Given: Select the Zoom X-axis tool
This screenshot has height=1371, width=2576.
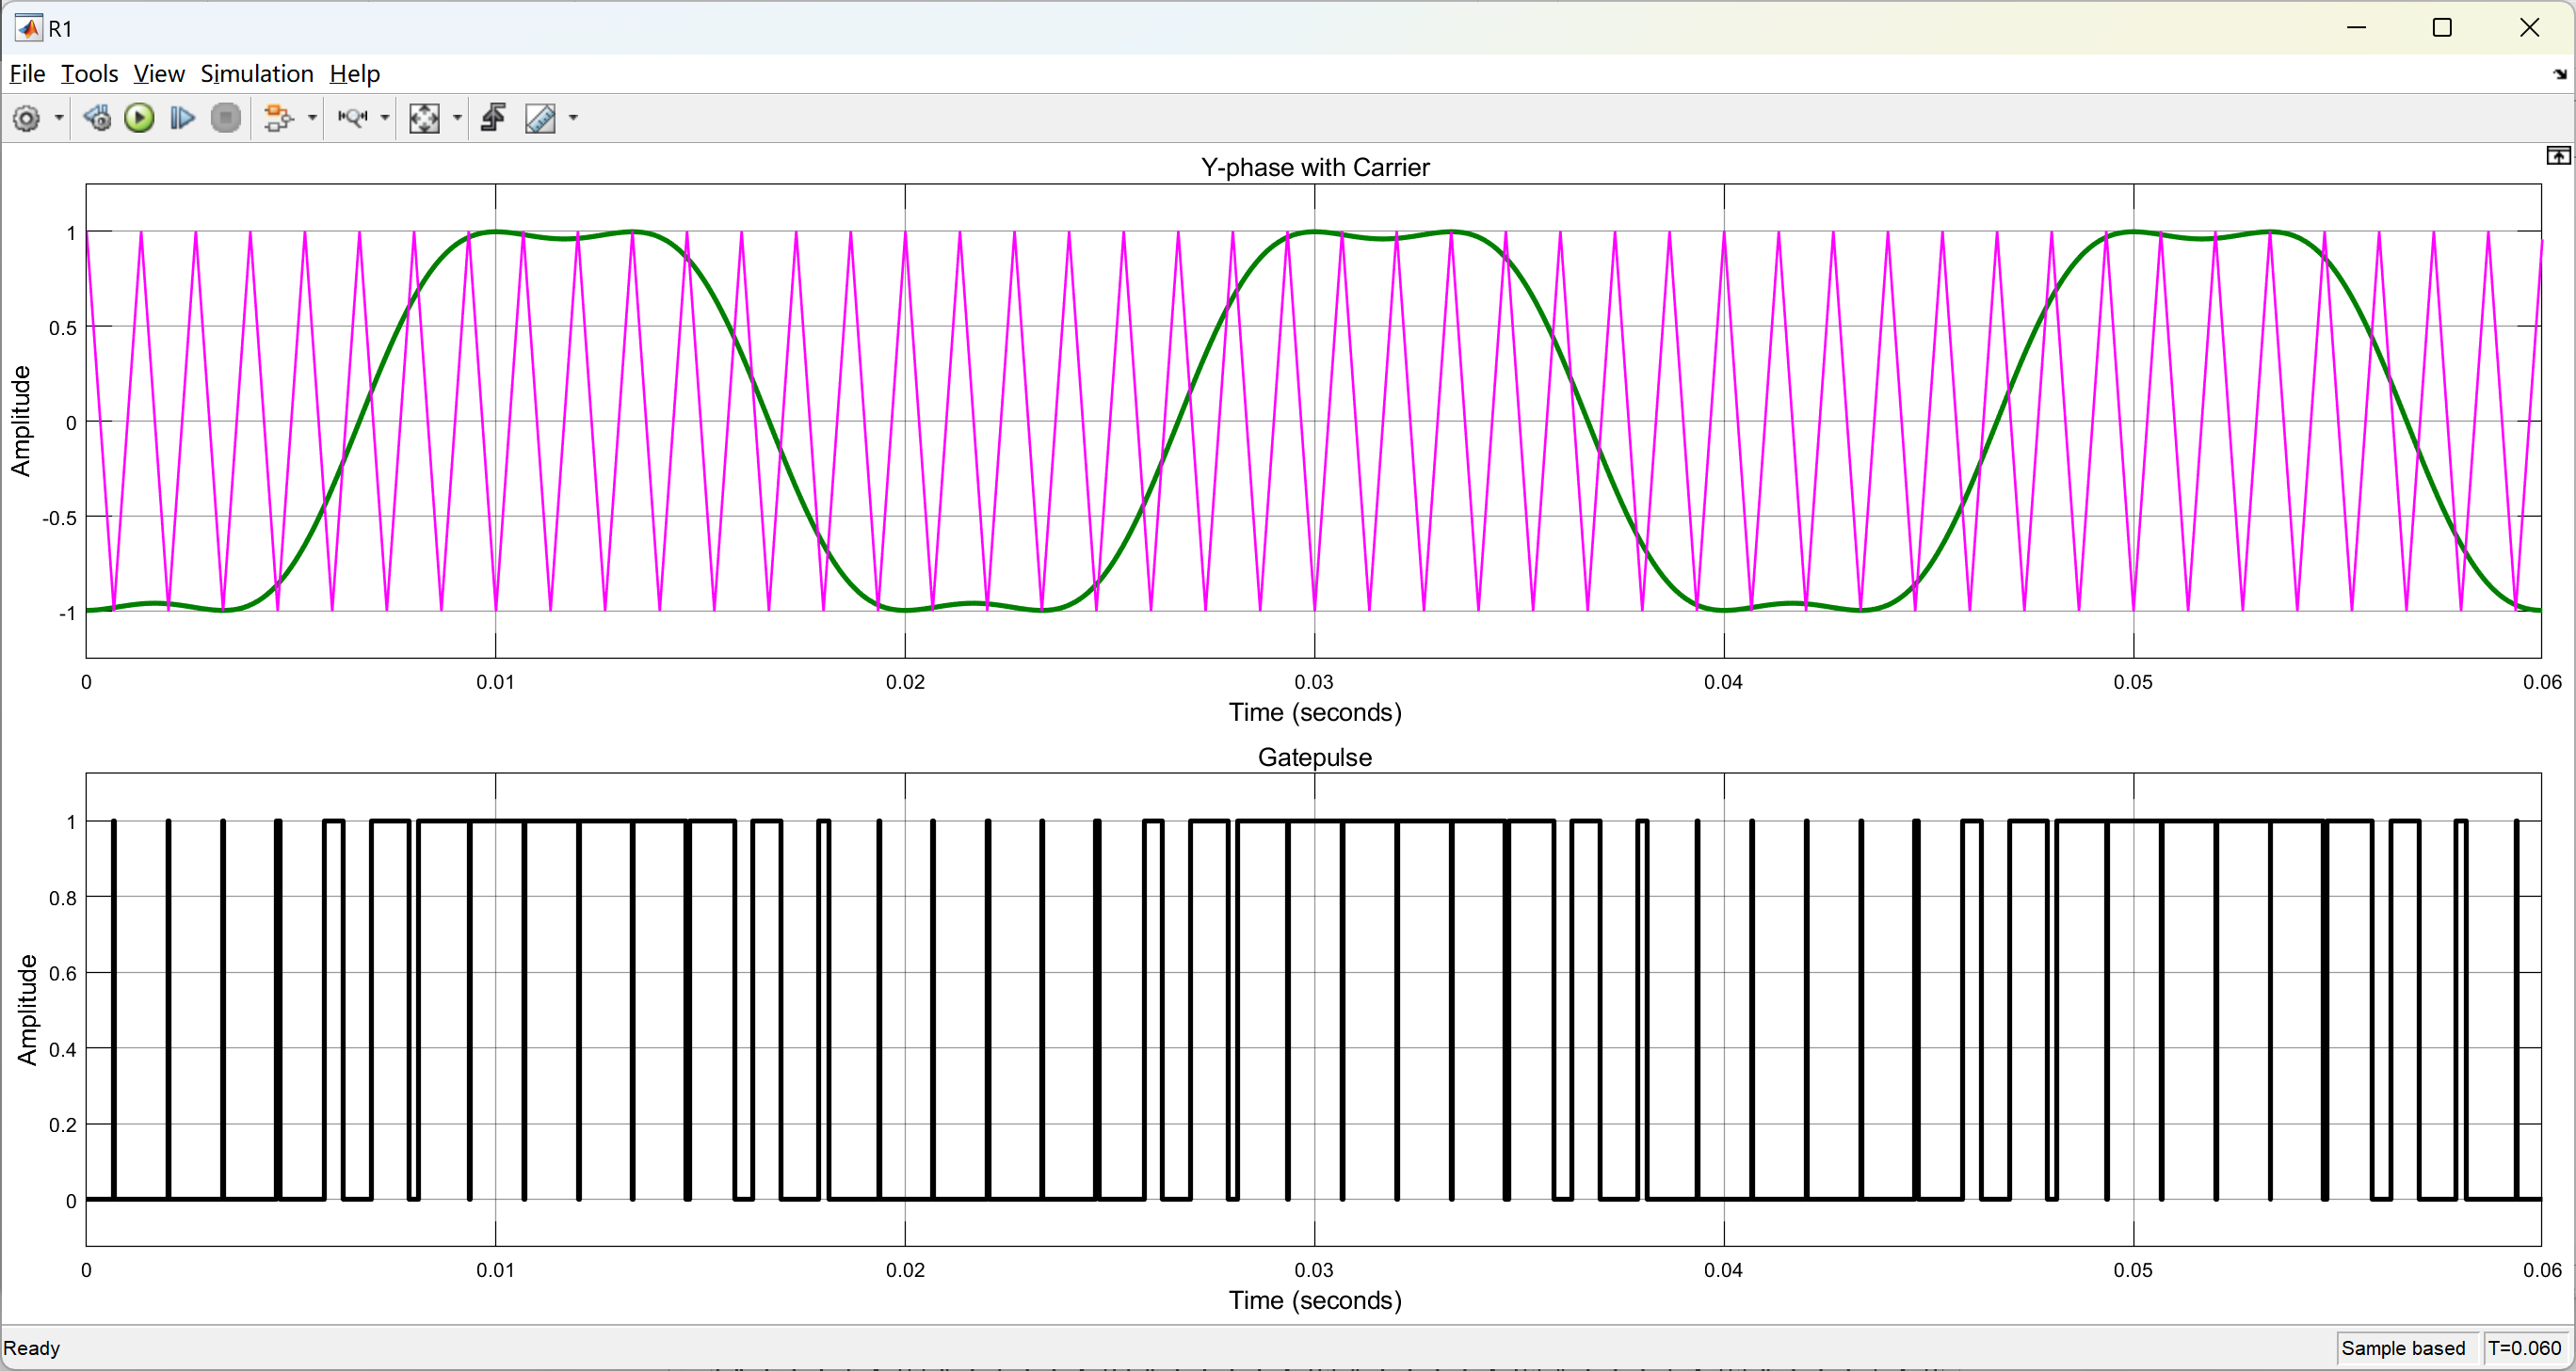Looking at the screenshot, I should 352,118.
